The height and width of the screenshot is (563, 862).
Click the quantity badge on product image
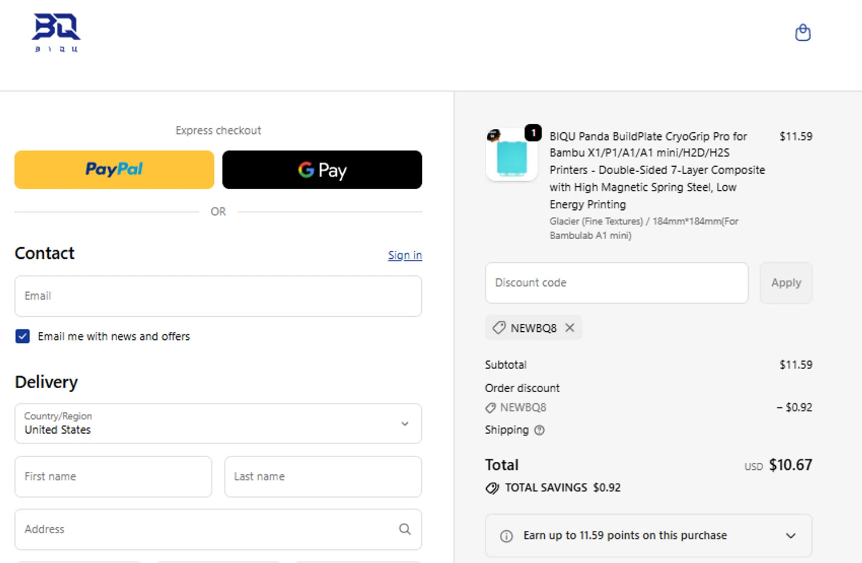pos(533,133)
